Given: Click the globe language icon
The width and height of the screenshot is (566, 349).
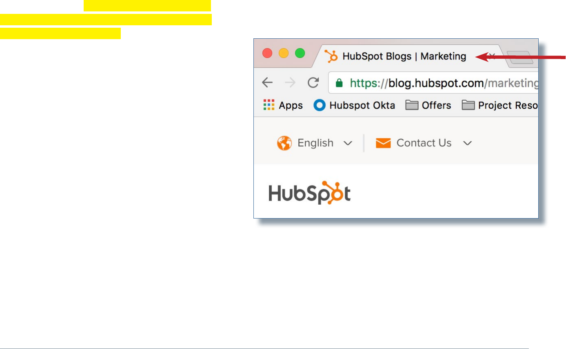Looking at the screenshot, I should (284, 143).
